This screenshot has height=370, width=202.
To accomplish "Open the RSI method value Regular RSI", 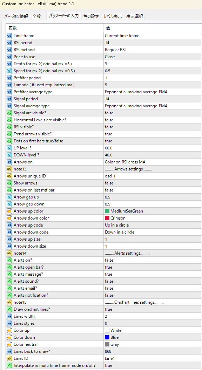I will click(153, 50).
